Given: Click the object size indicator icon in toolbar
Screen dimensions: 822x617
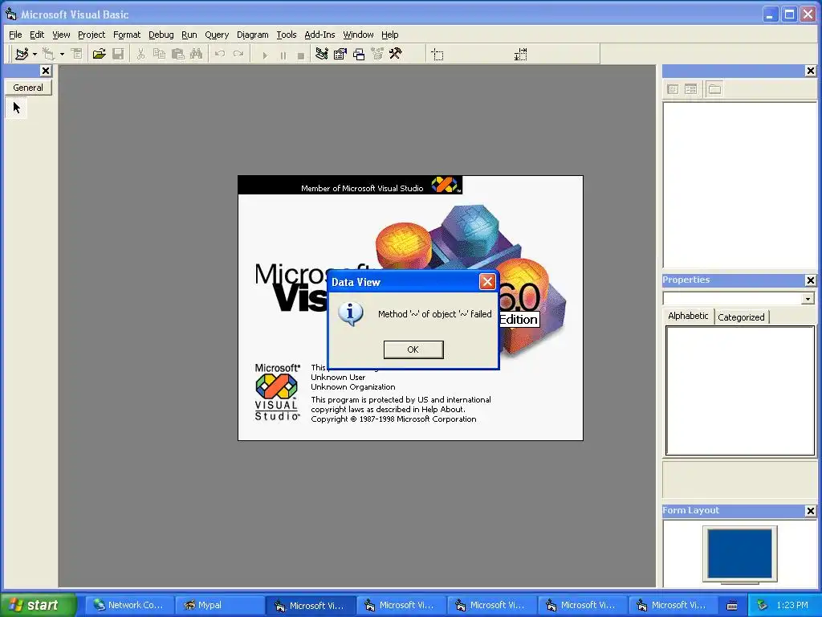Looking at the screenshot, I should point(520,55).
